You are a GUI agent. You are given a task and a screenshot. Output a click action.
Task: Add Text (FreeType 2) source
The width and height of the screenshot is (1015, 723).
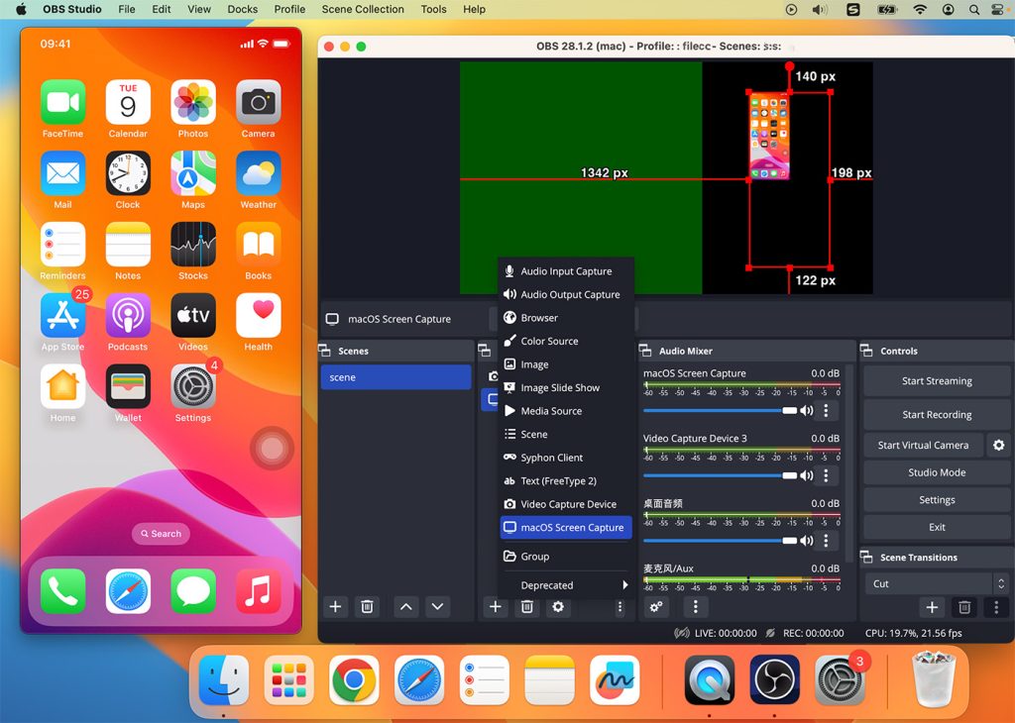click(566, 480)
